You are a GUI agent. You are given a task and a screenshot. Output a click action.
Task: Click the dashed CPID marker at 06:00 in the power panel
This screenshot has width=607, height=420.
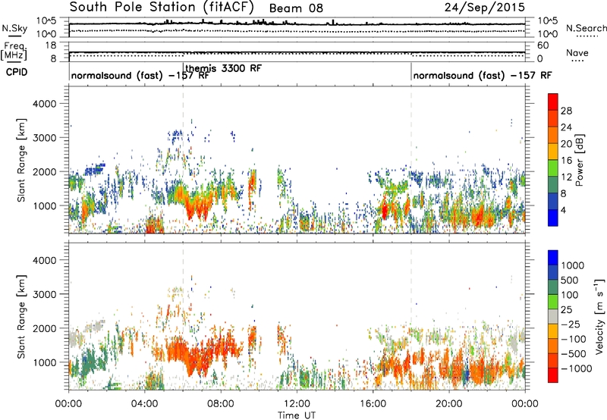(x=183, y=159)
